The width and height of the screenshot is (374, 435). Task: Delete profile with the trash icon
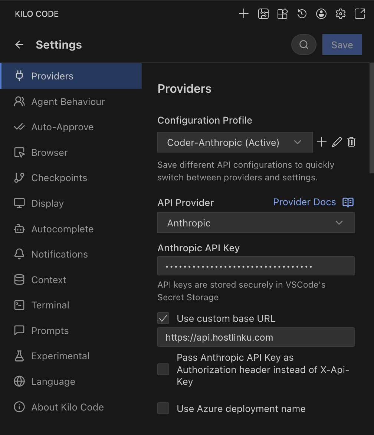(x=351, y=142)
